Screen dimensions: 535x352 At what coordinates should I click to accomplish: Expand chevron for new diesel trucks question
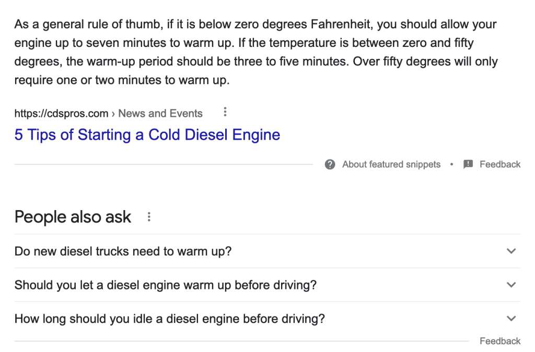511,251
